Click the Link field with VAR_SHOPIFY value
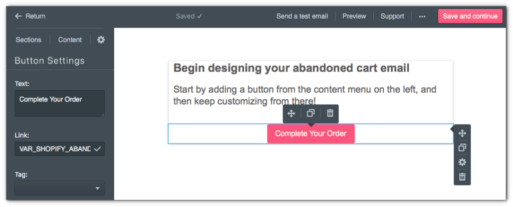Screen dimensions: 513x207 pyautogui.click(x=60, y=149)
